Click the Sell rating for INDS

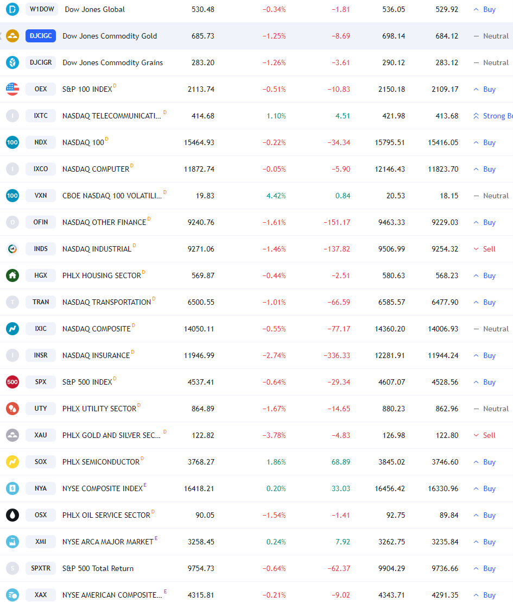[484, 249]
